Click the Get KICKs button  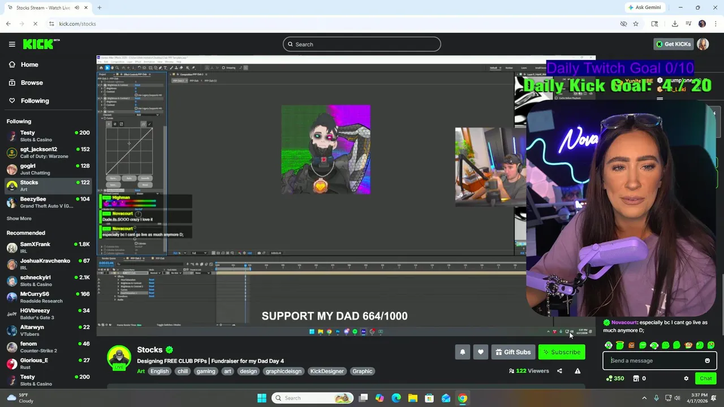[x=673, y=44]
